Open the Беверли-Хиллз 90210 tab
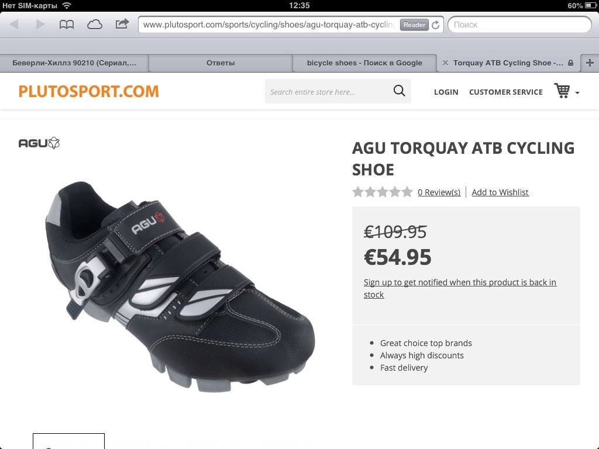 [x=74, y=63]
